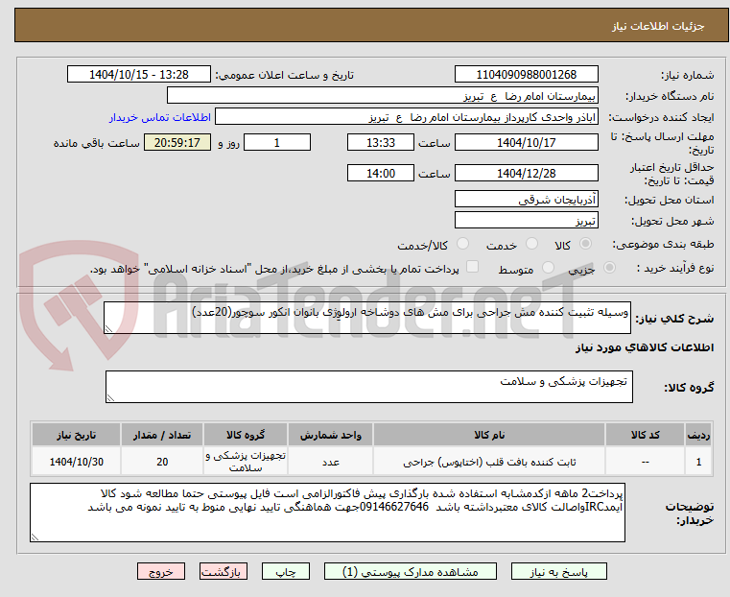Click the need date cell 1404/10/30

pos(77,462)
